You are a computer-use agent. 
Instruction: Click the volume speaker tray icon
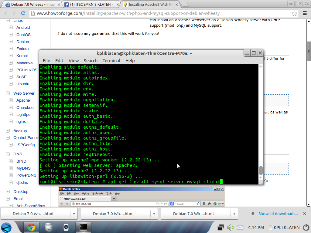(230, 228)
